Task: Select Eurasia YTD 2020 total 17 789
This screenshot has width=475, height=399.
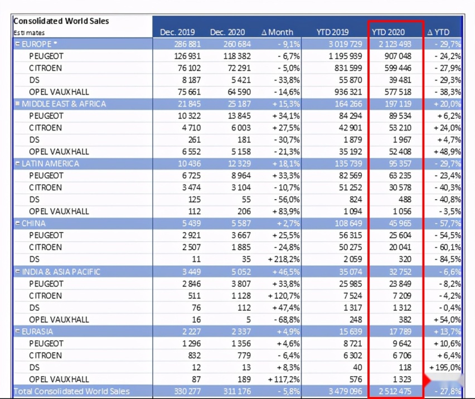Action: (x=400, y=332)
